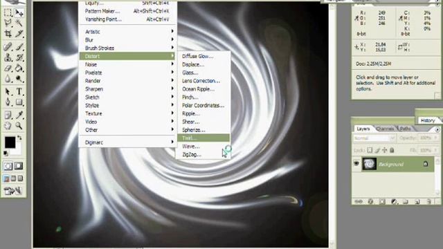Enable Standard Screen Mode button
Image resolution: width=443 pixels, height=249 pixels.
6,178
